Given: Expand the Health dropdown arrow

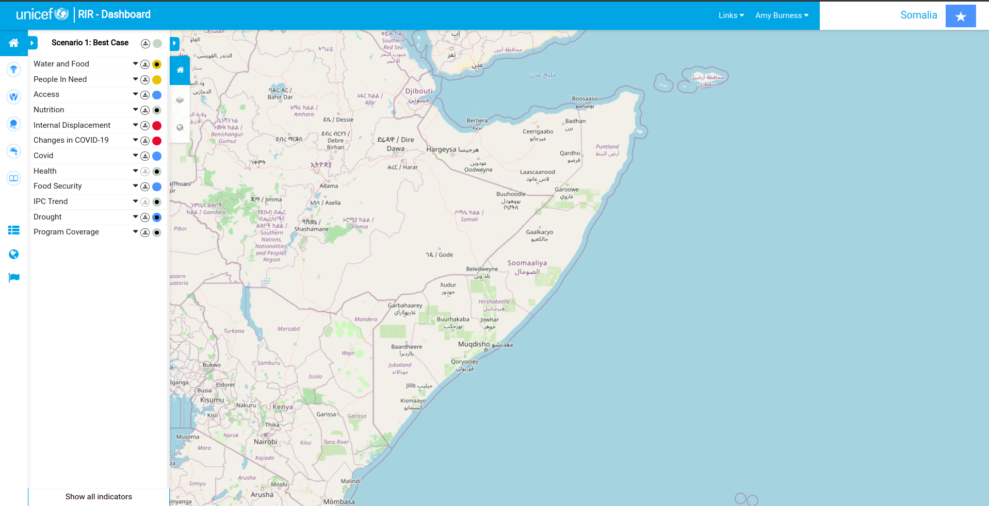Looking at the screenshot, I should (x=135, y=171).
